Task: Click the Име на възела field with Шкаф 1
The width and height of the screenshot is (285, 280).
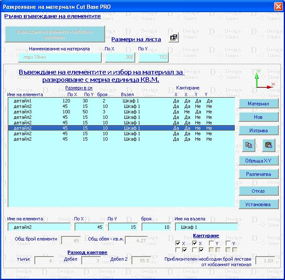Action: tap(206, 227)
